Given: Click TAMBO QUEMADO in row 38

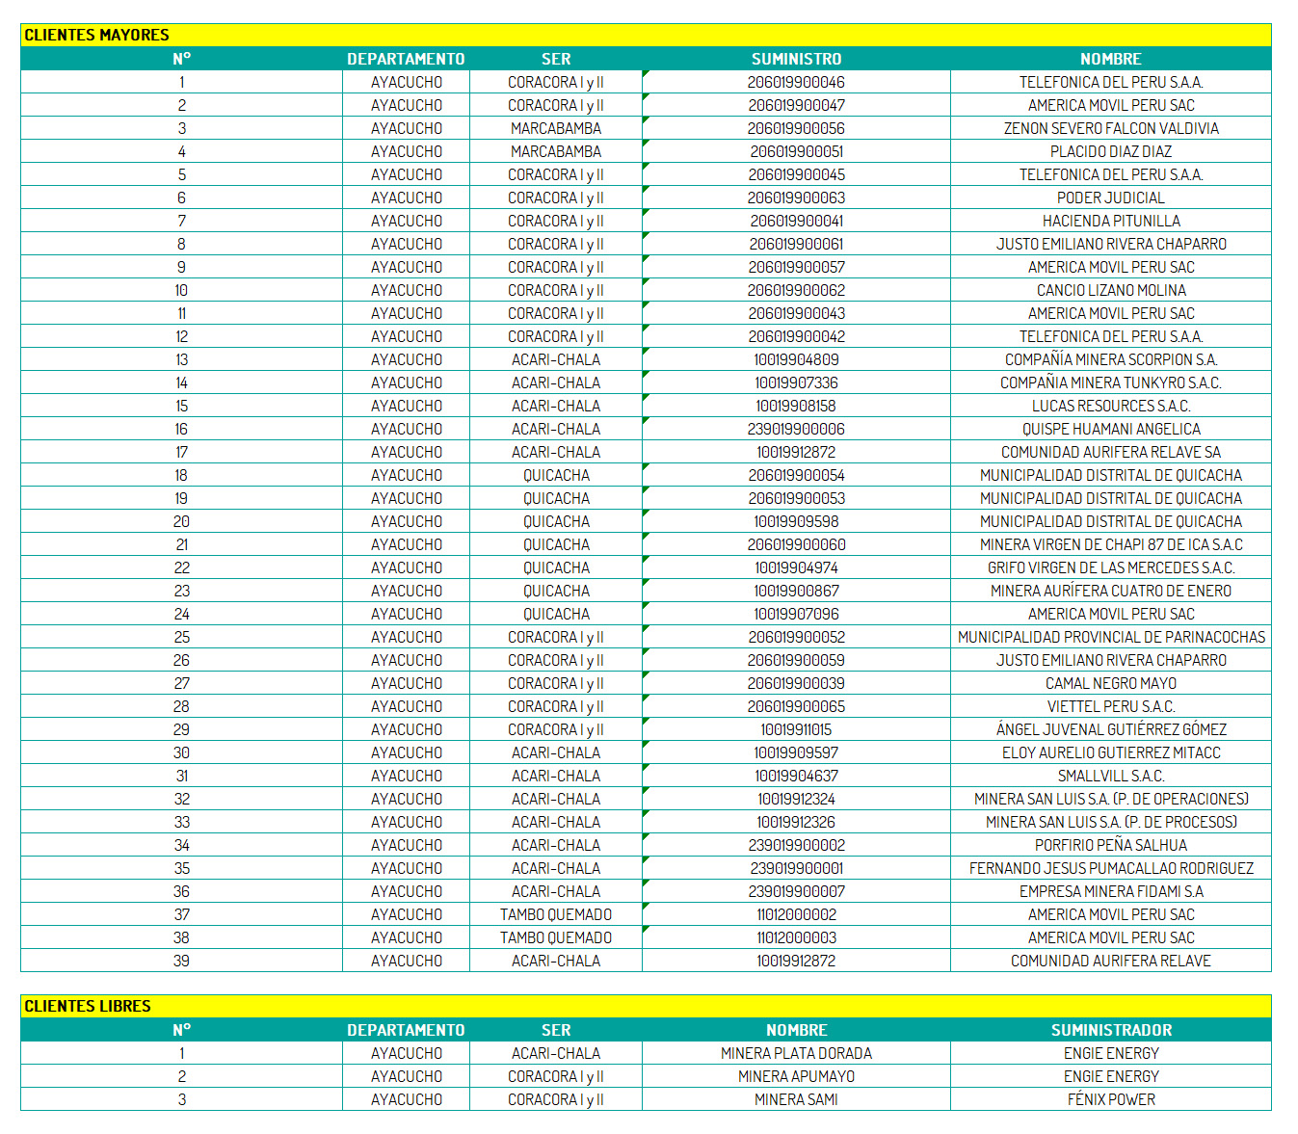Looking at the screenshot, I should (556, 937).
